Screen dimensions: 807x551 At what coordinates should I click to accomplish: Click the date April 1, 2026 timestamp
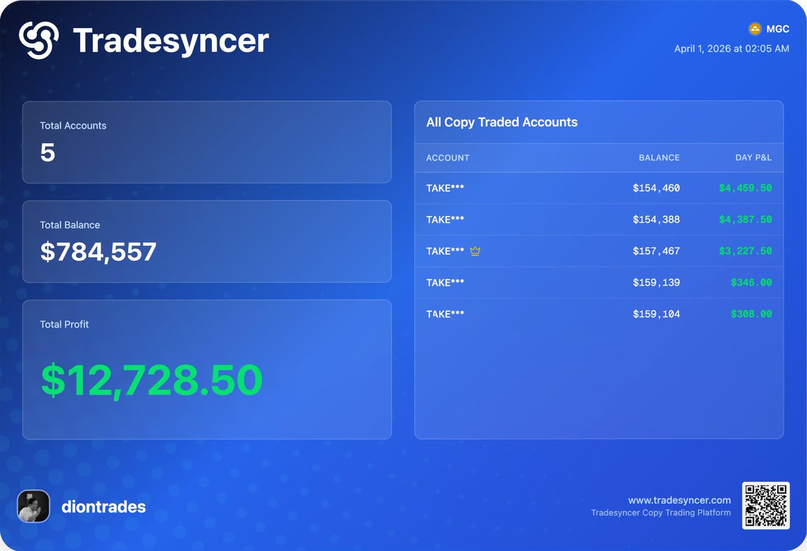[730, 48]
